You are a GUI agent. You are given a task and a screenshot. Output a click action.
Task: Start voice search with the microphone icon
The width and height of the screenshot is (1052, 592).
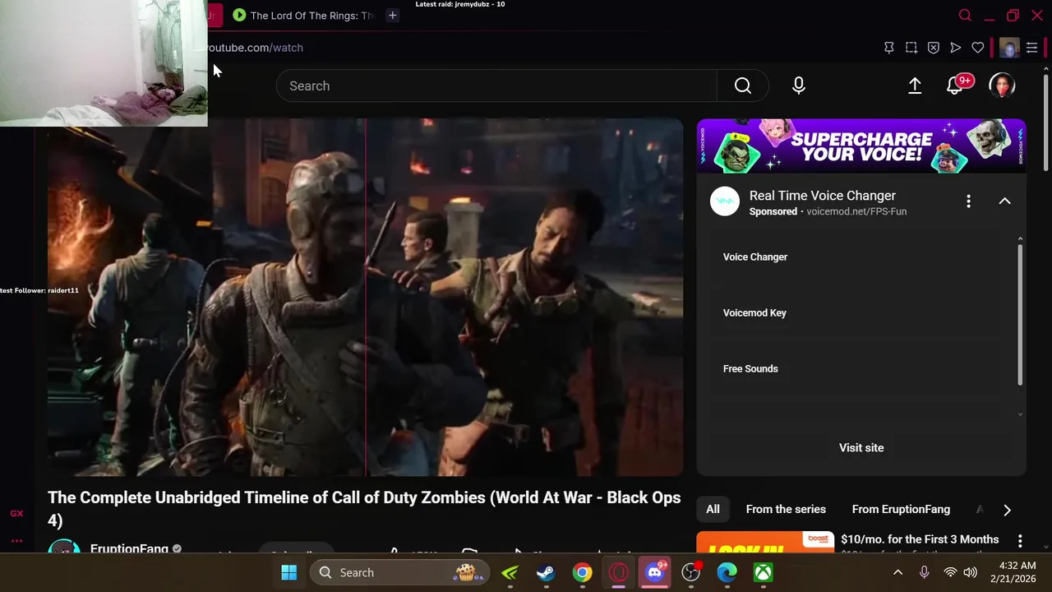point(799,86)
